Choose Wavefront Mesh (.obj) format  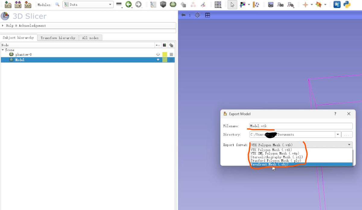click(x=301, y=164)
